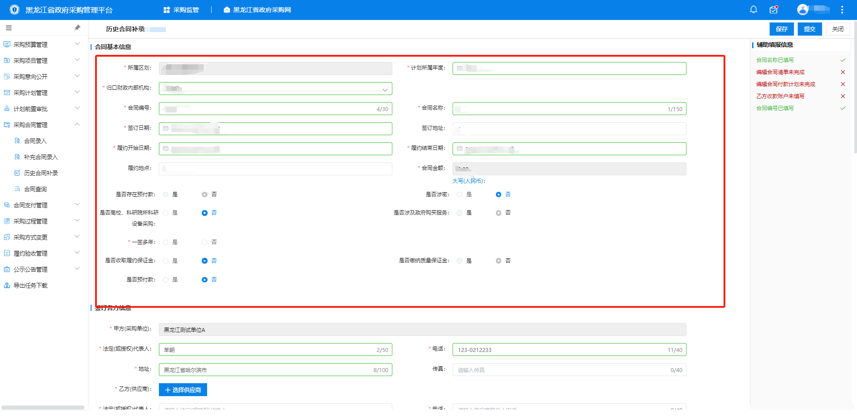Open 合同录入 menu item

point(35,141)
